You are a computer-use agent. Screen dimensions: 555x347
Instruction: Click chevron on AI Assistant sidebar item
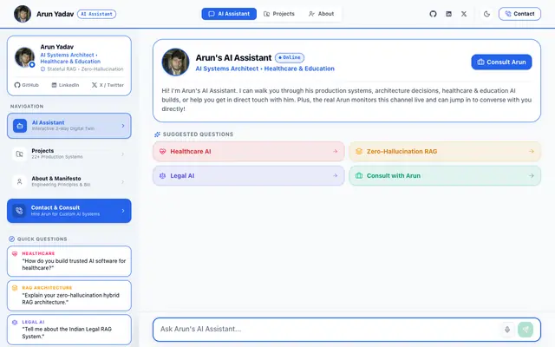pos(123,126)
